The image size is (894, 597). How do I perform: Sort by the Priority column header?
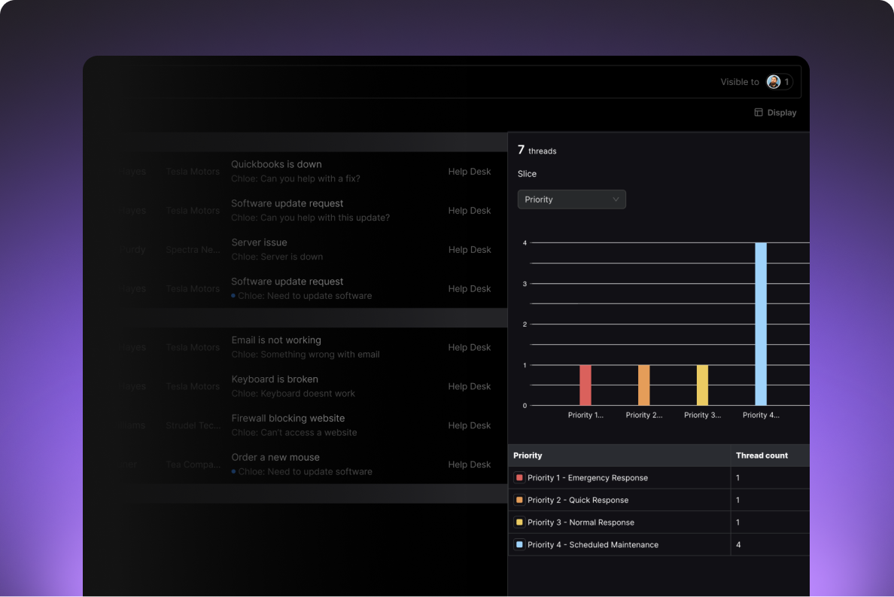pyautogui.click(x=528, y=455)
